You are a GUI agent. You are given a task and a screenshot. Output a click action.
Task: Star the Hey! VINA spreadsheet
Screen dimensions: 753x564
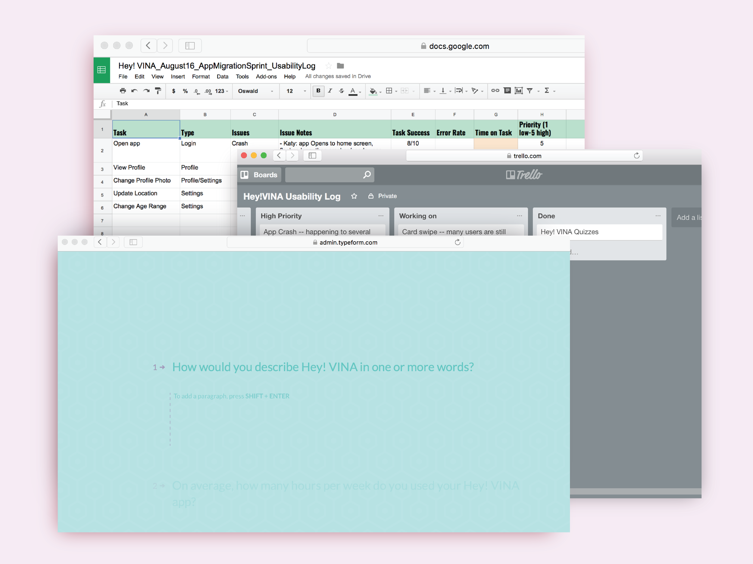click(x=329, y=66)
